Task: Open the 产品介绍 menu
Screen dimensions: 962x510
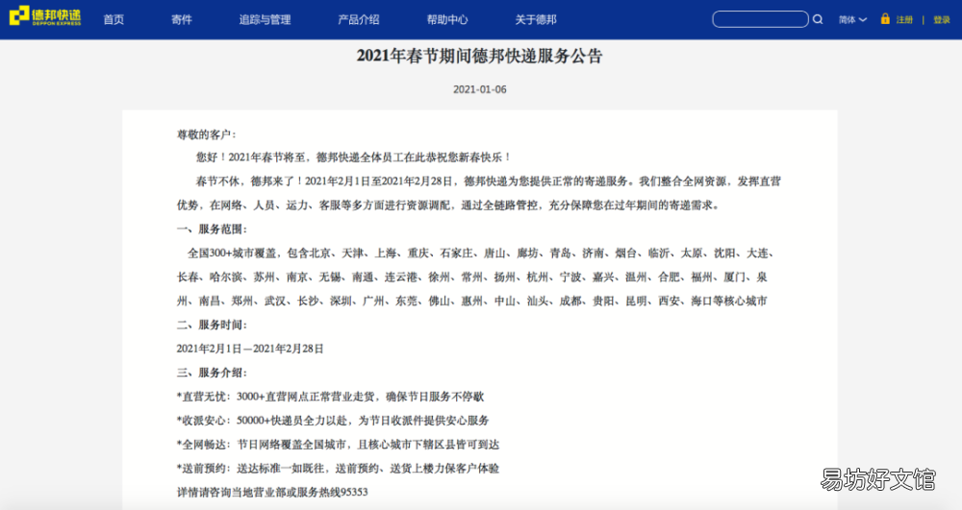Action: pos(358,19)
